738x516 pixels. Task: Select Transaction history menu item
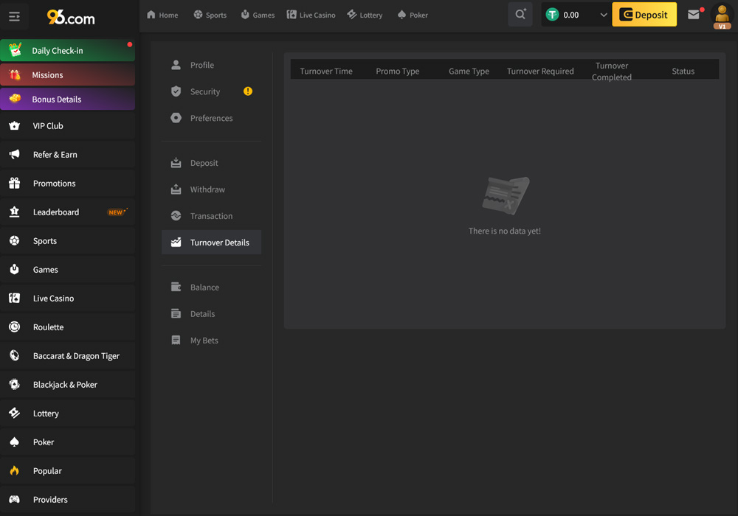211,216
